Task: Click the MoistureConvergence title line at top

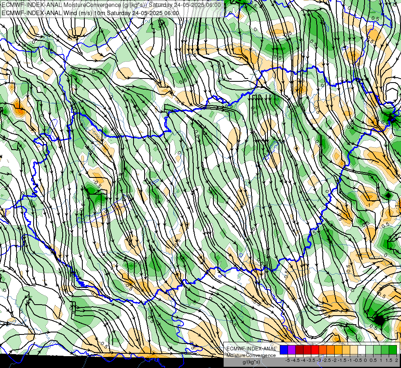Action: 111,4
